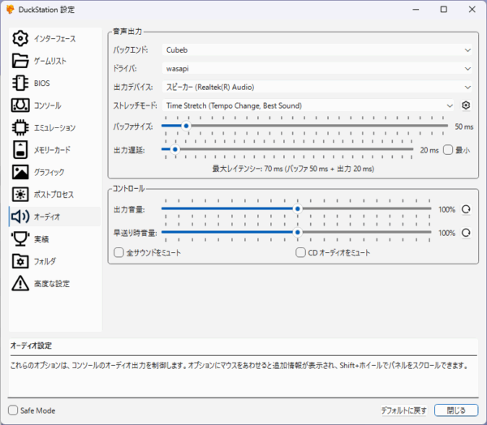Open the 実績 trophy icon
This screenshot has width=487, height=425.
coord(20,238)
